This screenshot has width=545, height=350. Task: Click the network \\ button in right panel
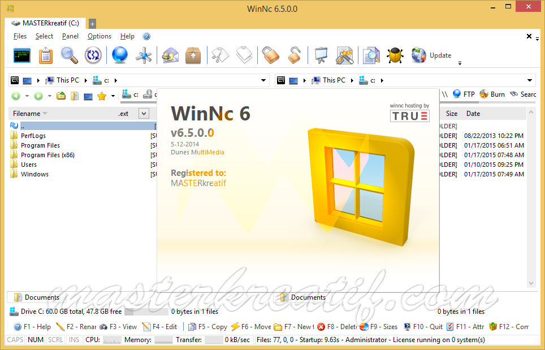(445, 94)
